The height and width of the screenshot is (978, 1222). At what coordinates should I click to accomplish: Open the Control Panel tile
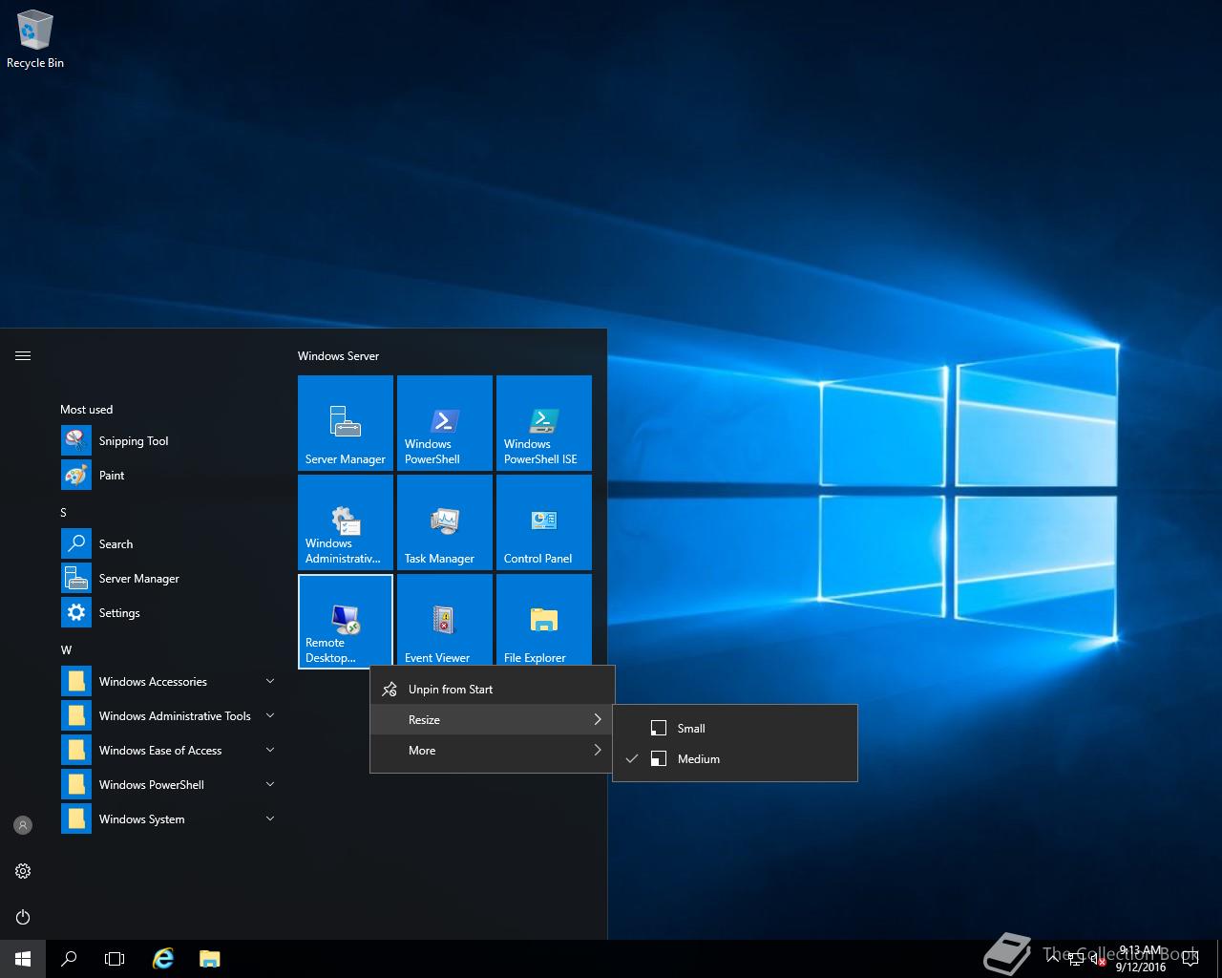click(x=544, y=522)
